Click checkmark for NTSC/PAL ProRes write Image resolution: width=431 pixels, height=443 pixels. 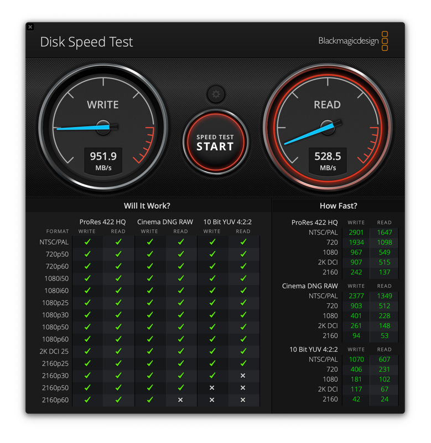click(87, 242)
